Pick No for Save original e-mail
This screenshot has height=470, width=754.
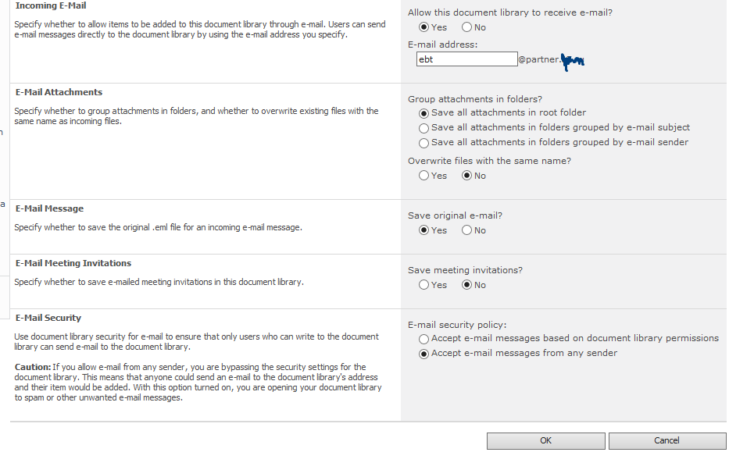(467, 230)
